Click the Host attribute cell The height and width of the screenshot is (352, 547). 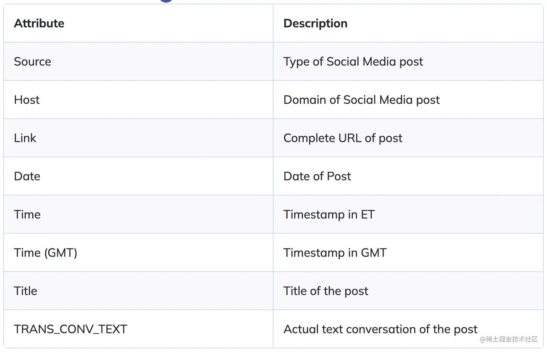27,100
